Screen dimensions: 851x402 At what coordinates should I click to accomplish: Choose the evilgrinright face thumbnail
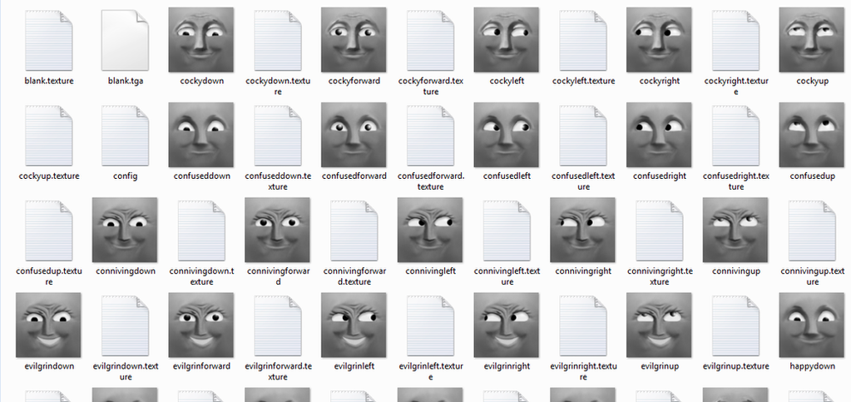507,325
